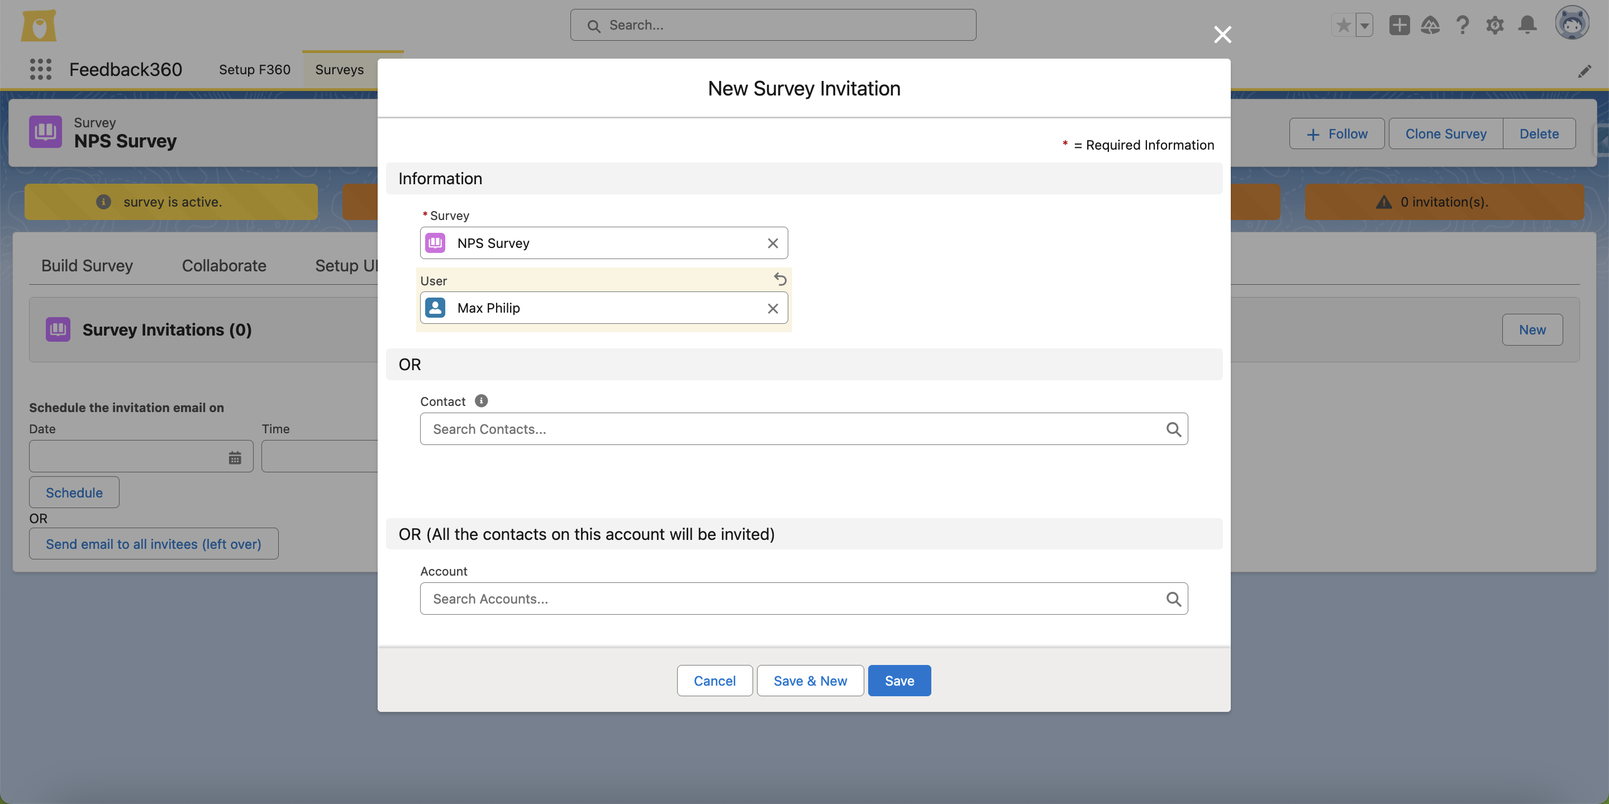This screenshot has width=1609, height=804.
Task: Open the user profile avatar
Action: (x=1572, y=23)
